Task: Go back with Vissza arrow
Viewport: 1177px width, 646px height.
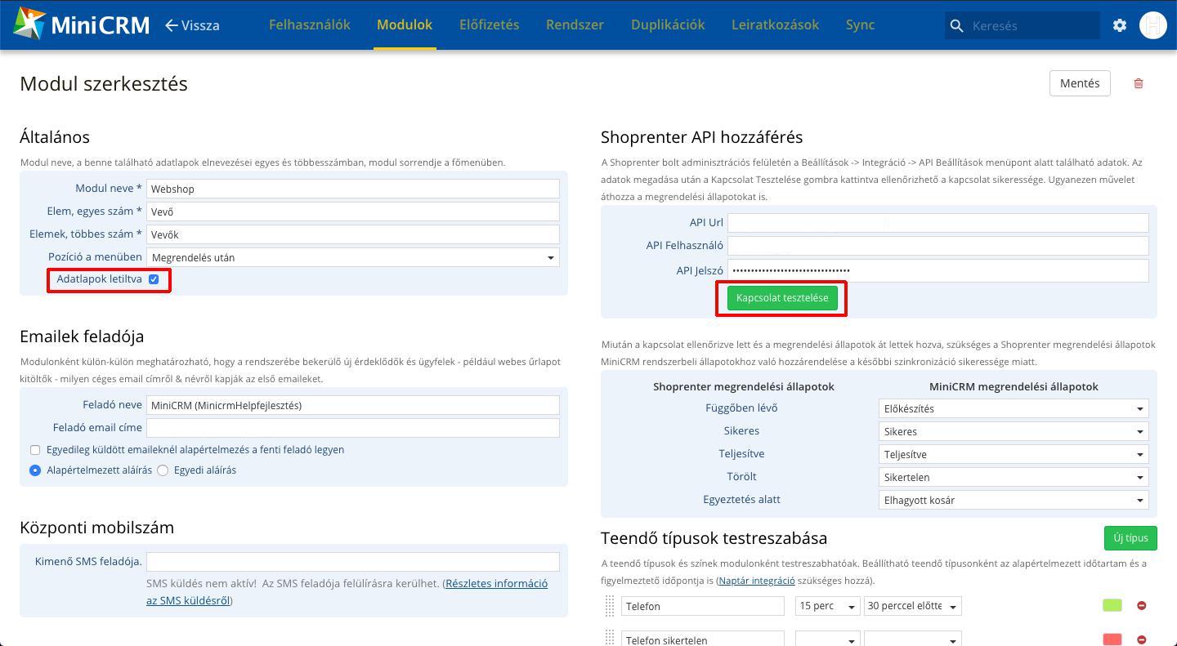Action: (192, 25)
